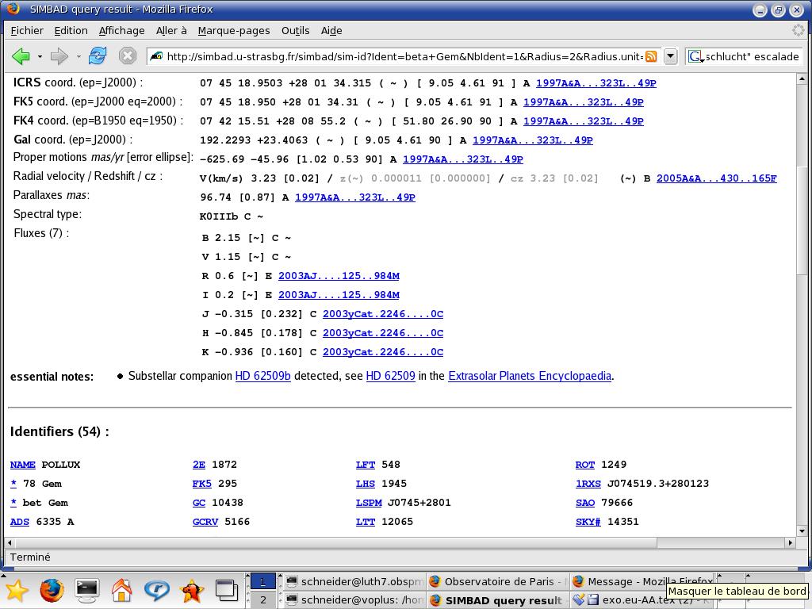
Task: Click the Stop loading icon
Action: [127, 56]
